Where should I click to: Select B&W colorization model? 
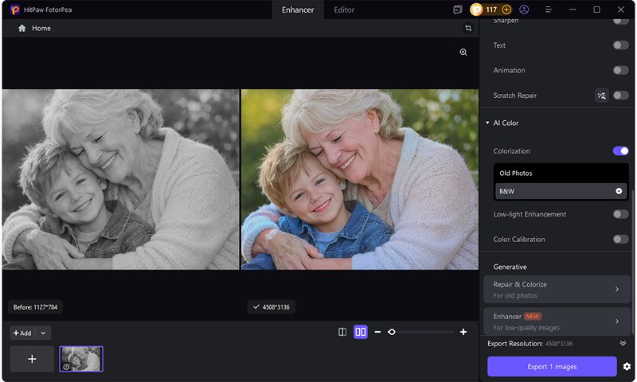(x=561, y=191)
